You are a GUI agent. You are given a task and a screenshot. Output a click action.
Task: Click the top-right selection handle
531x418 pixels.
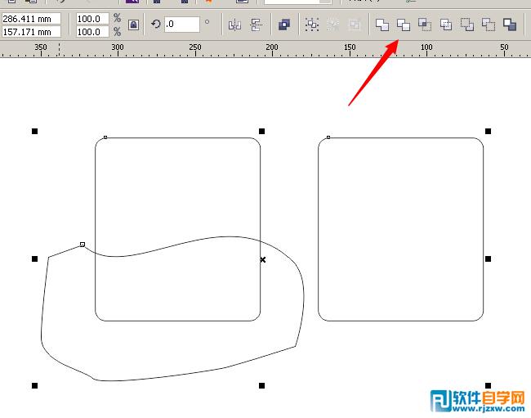(x=488, y=131)
